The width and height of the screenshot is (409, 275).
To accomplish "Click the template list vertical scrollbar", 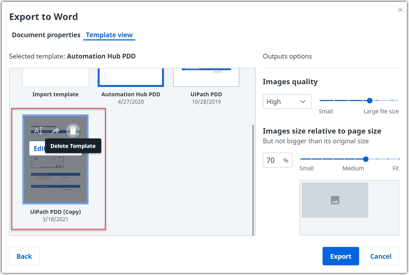I will tap(253, 180).
